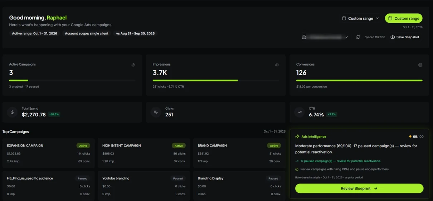This screenshot has height=201, width=433.
Task: Click the green Custom range button
Action: coord(404,18)
